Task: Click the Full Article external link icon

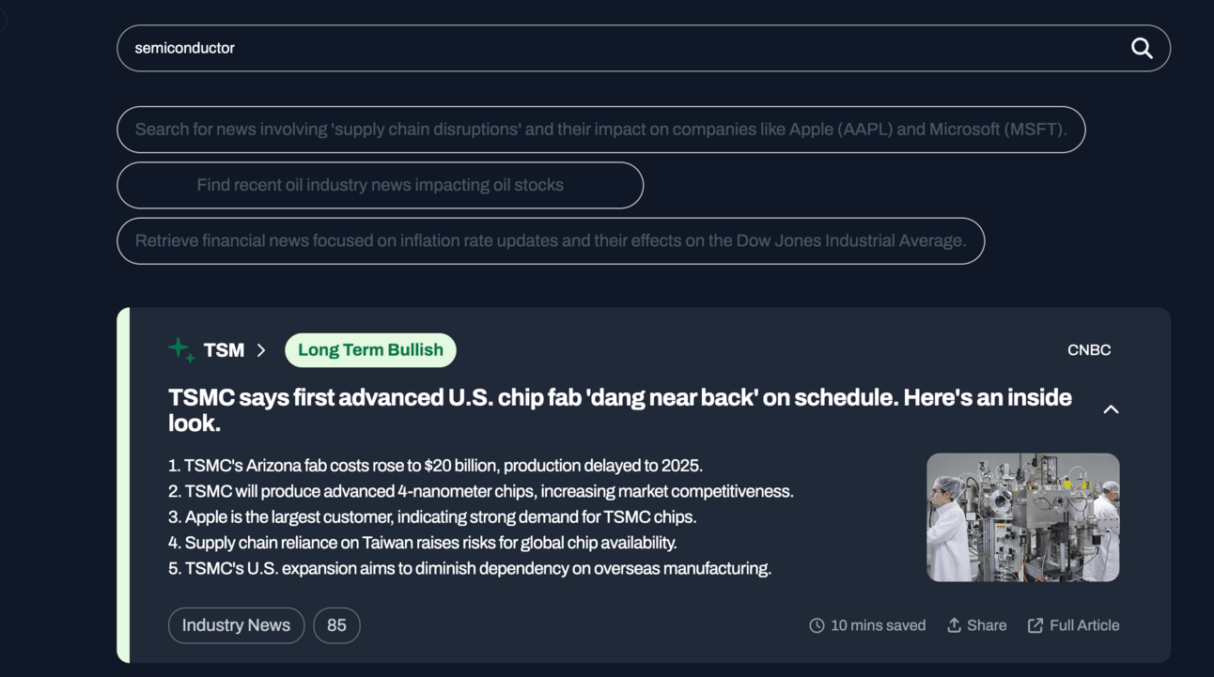Action: tap(1035, 625)
